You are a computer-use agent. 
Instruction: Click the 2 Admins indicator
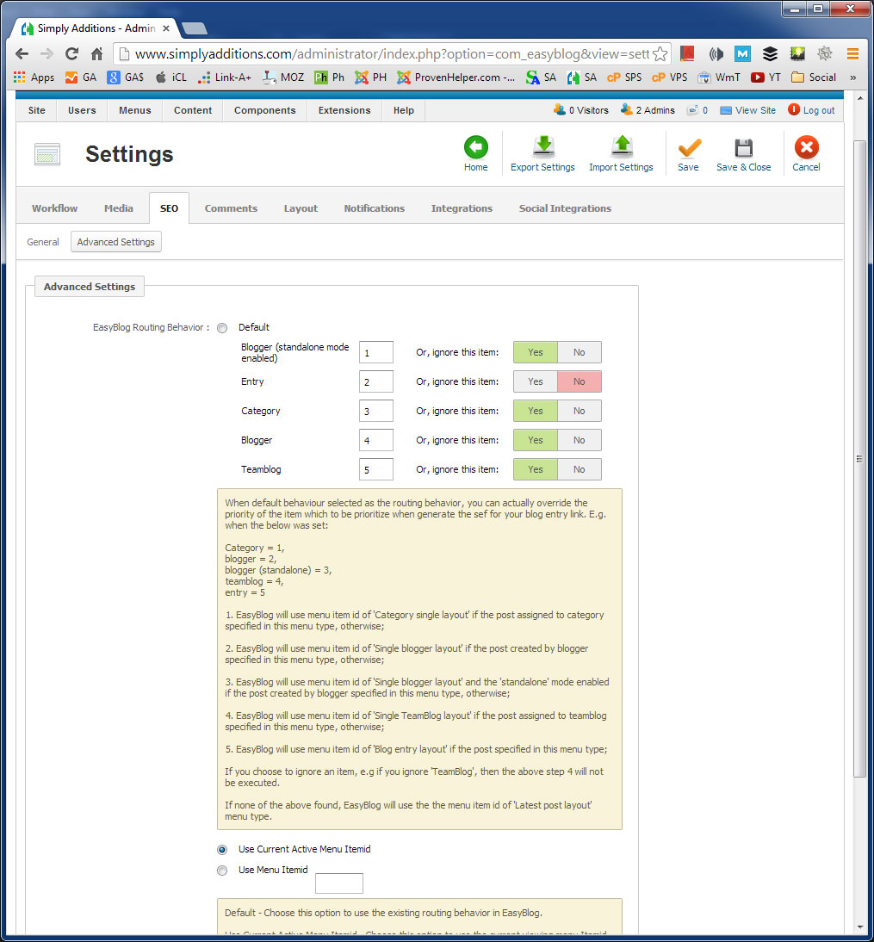(x=648, y=110)
